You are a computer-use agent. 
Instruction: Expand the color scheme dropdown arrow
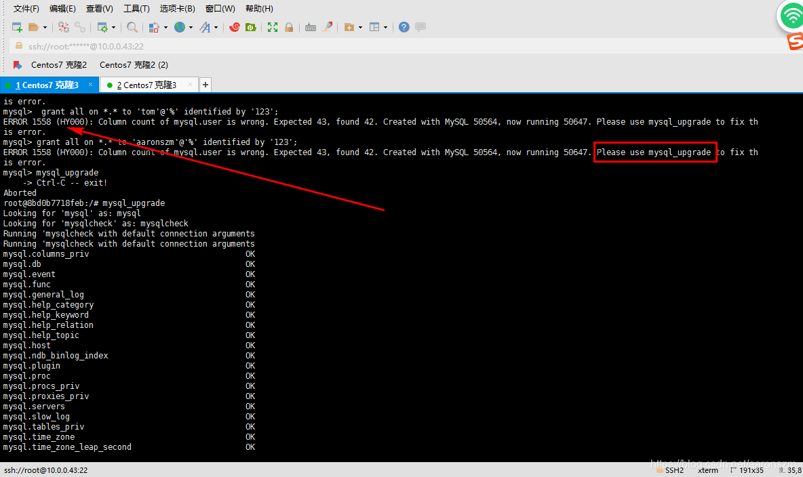click(x=165, y=27)
